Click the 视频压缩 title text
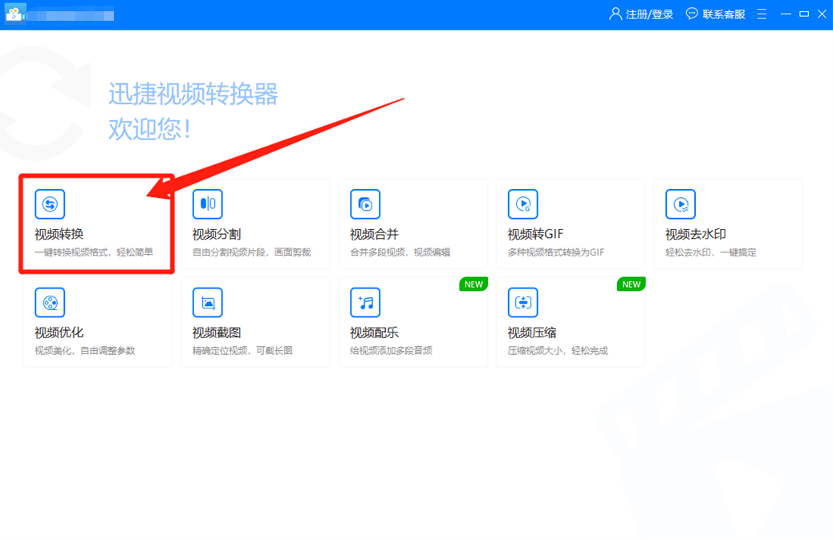 pos(532,332)
